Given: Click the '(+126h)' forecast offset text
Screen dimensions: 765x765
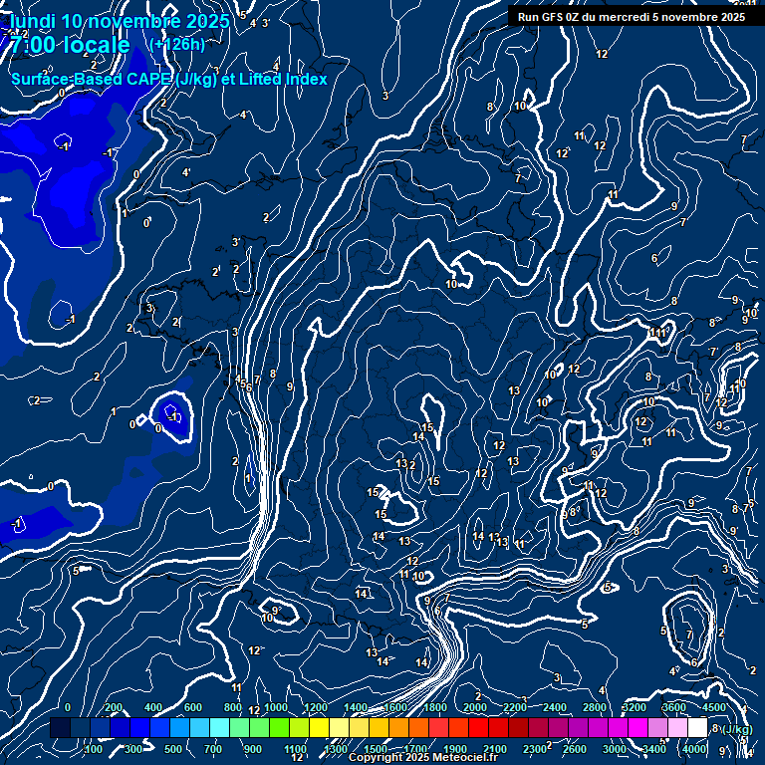Looking at the screenshot, I should pyautogui.click(x=177, y=45).
